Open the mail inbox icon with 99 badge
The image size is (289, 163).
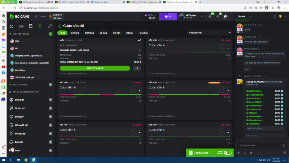pyautogui.click(x=210, y=17)
